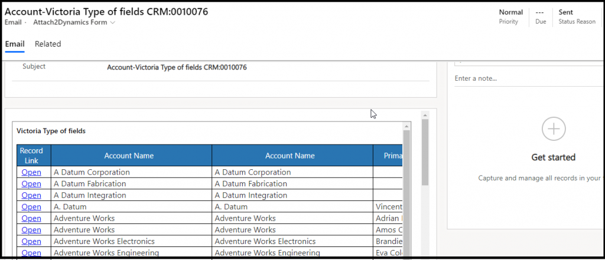
Task: Click the plus circle icon above Get started
Action: point(553,129)
